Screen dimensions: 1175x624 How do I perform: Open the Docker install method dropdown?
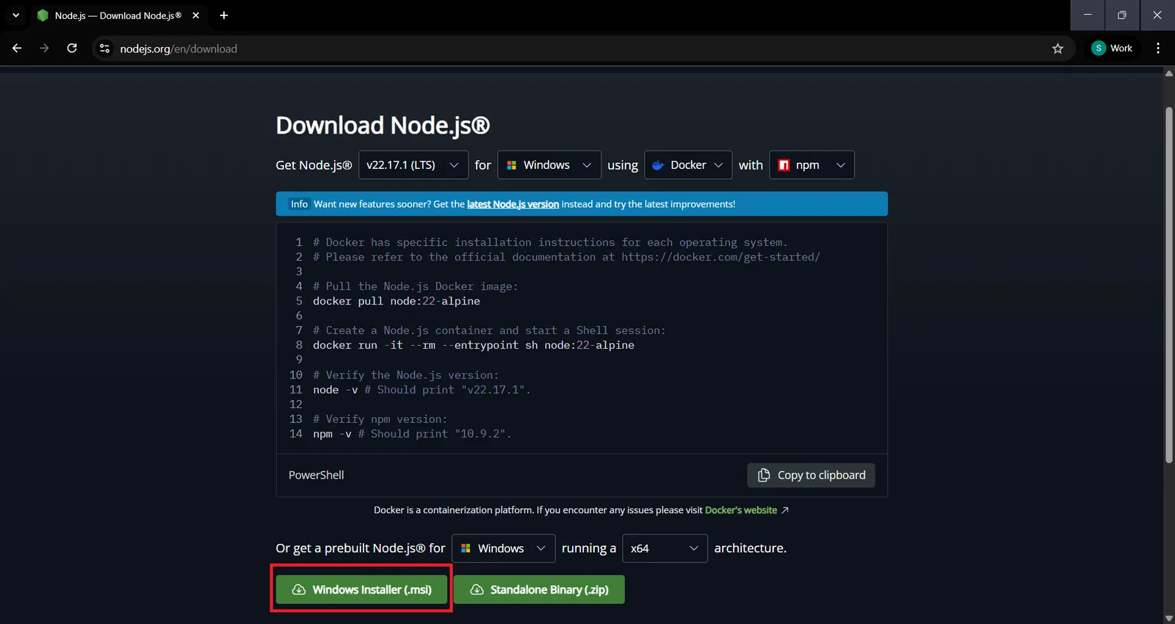[688, 165]
